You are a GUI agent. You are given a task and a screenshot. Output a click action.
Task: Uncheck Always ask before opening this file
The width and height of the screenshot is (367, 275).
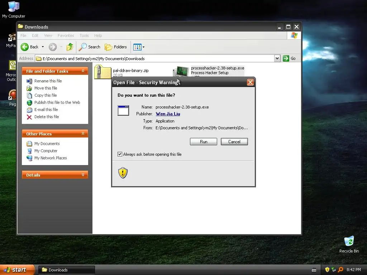[120, 154]
